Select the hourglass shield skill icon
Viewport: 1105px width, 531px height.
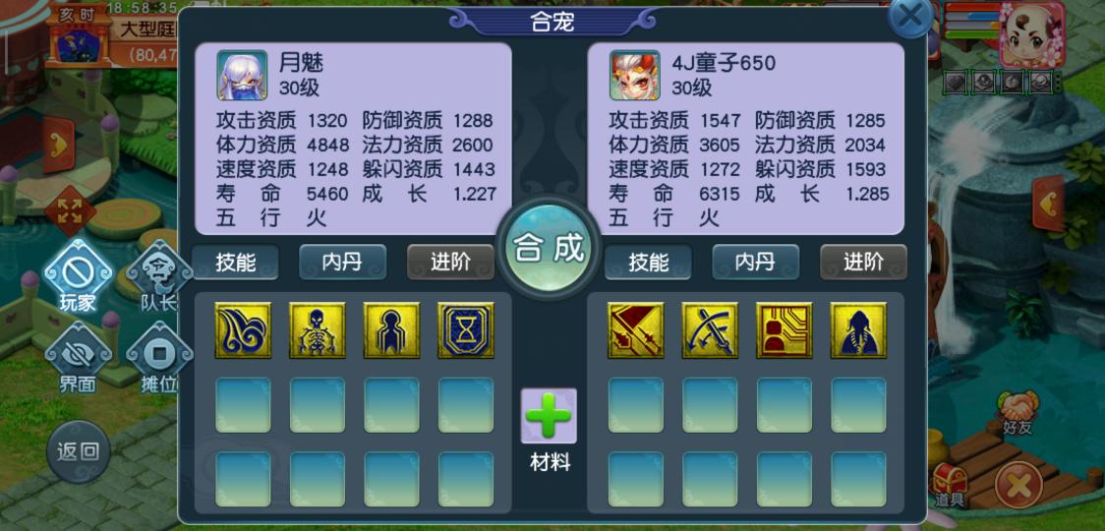(466, 330)
